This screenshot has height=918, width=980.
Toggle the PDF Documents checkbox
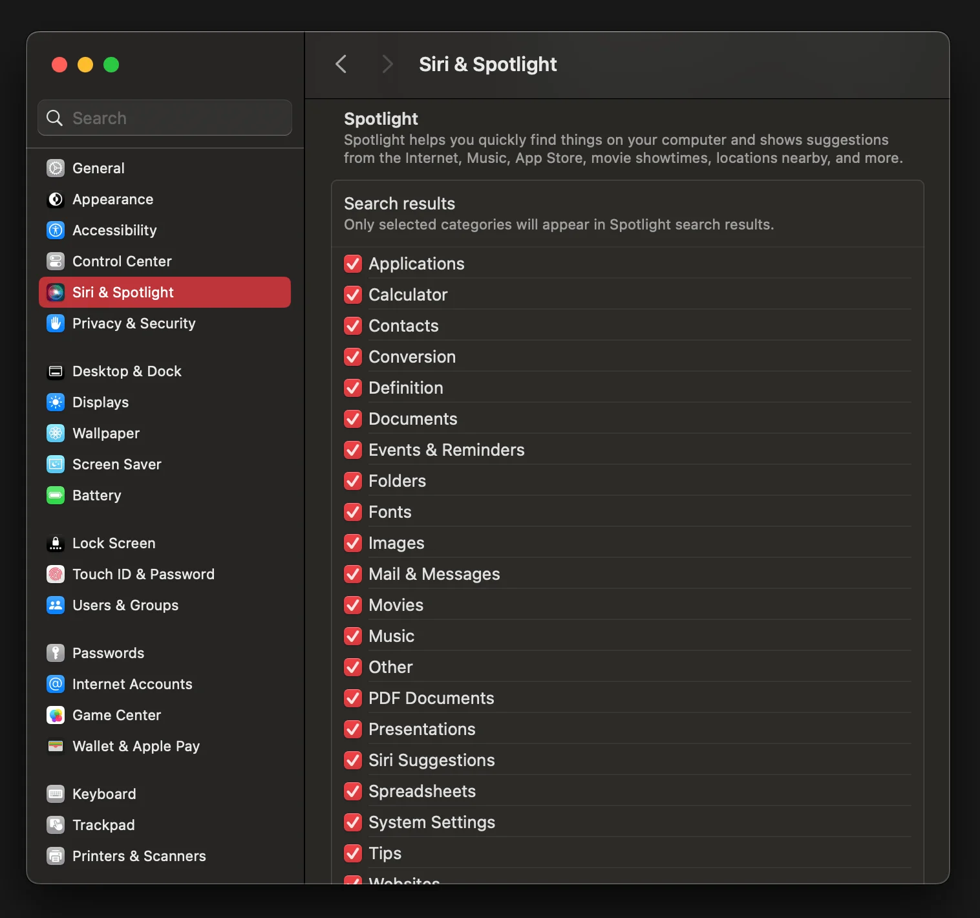(x=353, y=698)
